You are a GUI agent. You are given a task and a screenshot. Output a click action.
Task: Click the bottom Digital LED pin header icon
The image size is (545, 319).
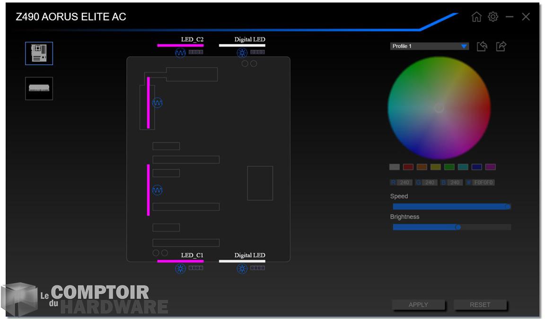tap(257, 268)
